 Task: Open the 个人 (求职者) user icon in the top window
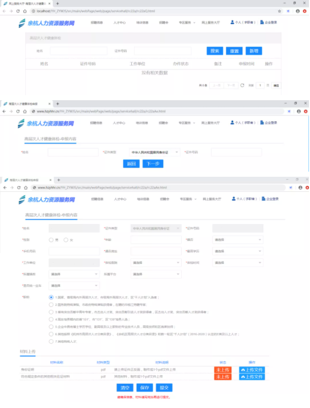232,22
